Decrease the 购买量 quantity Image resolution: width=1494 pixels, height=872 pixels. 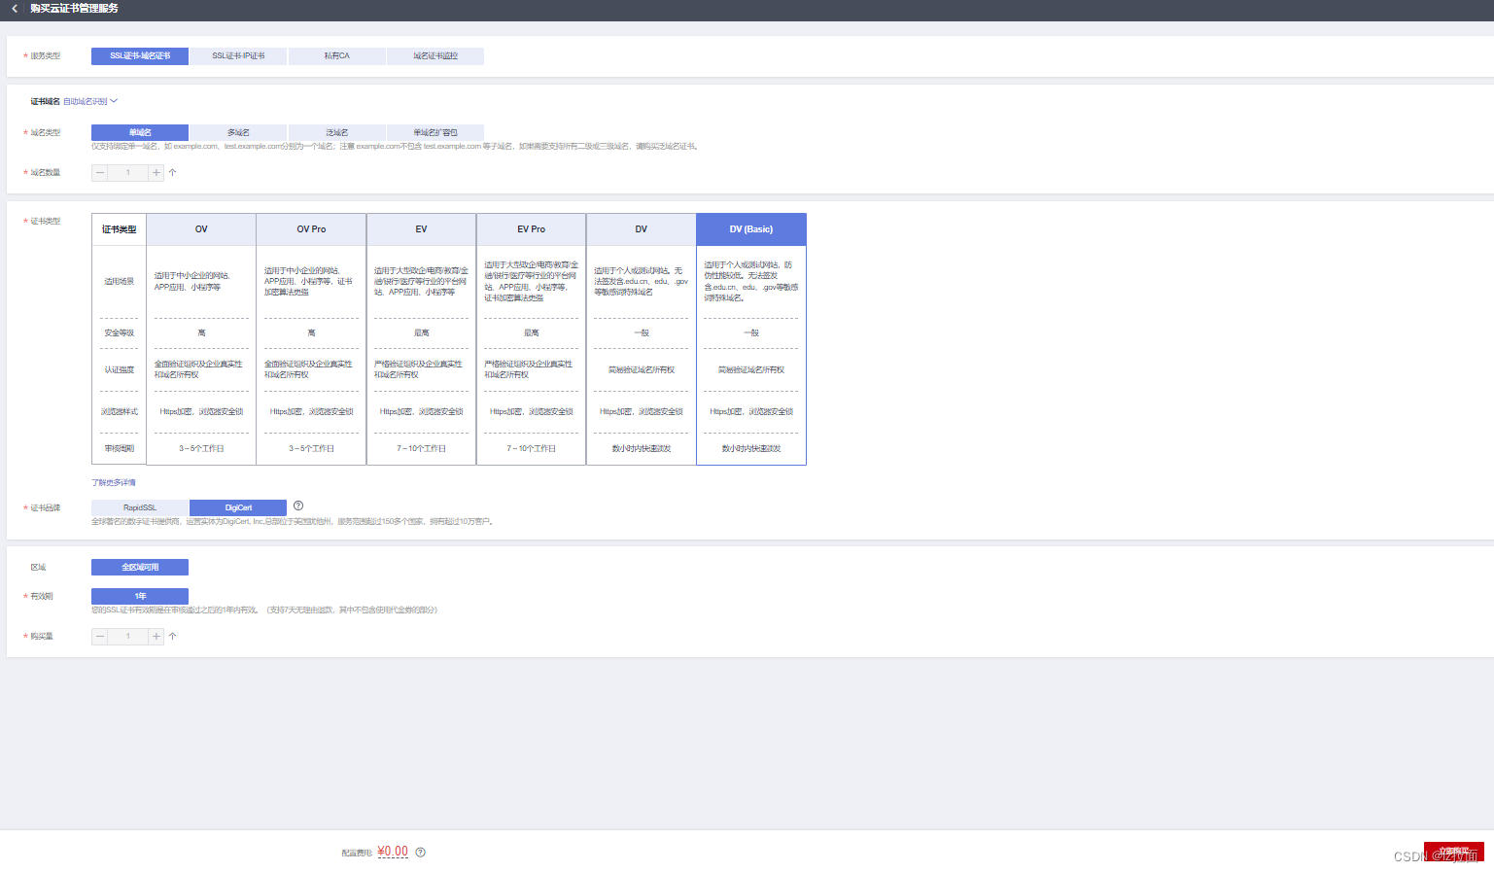tap(100, 637)
